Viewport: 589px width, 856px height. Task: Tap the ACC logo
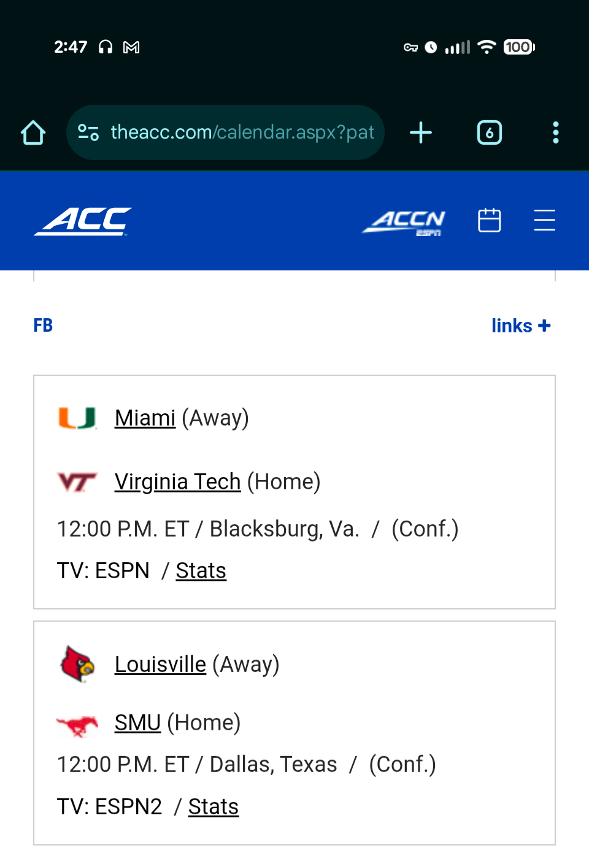[x=83, y=221]
